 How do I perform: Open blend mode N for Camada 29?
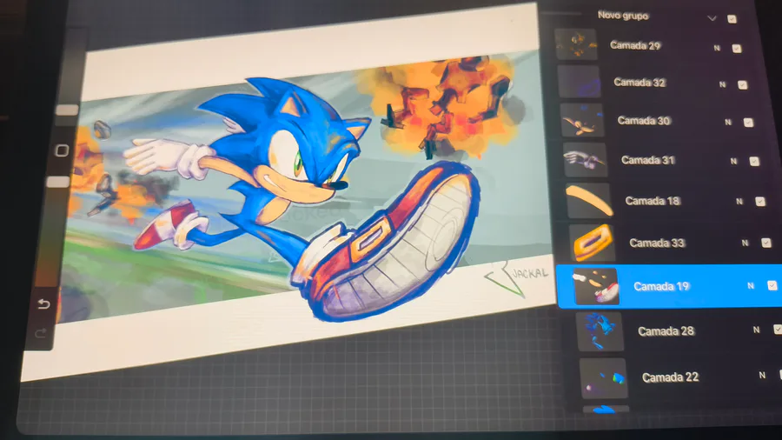[x=717, y=48]
